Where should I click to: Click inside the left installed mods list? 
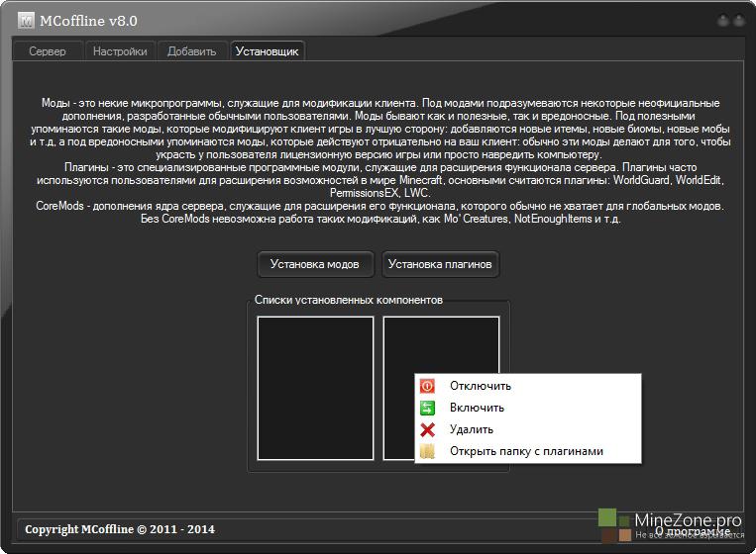tap(315, 387)
